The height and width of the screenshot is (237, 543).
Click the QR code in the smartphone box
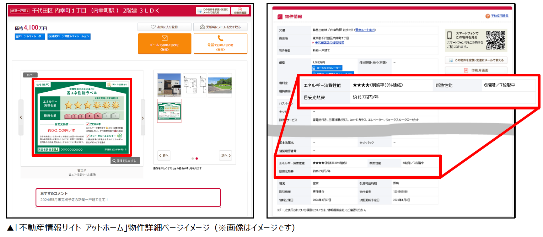(496, 40)
